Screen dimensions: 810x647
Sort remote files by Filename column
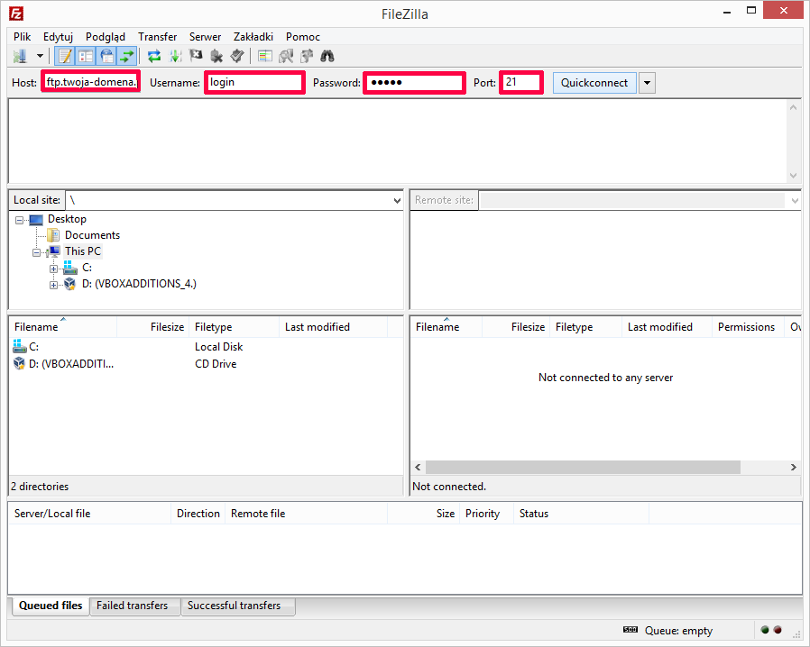[x=446, y=327]
